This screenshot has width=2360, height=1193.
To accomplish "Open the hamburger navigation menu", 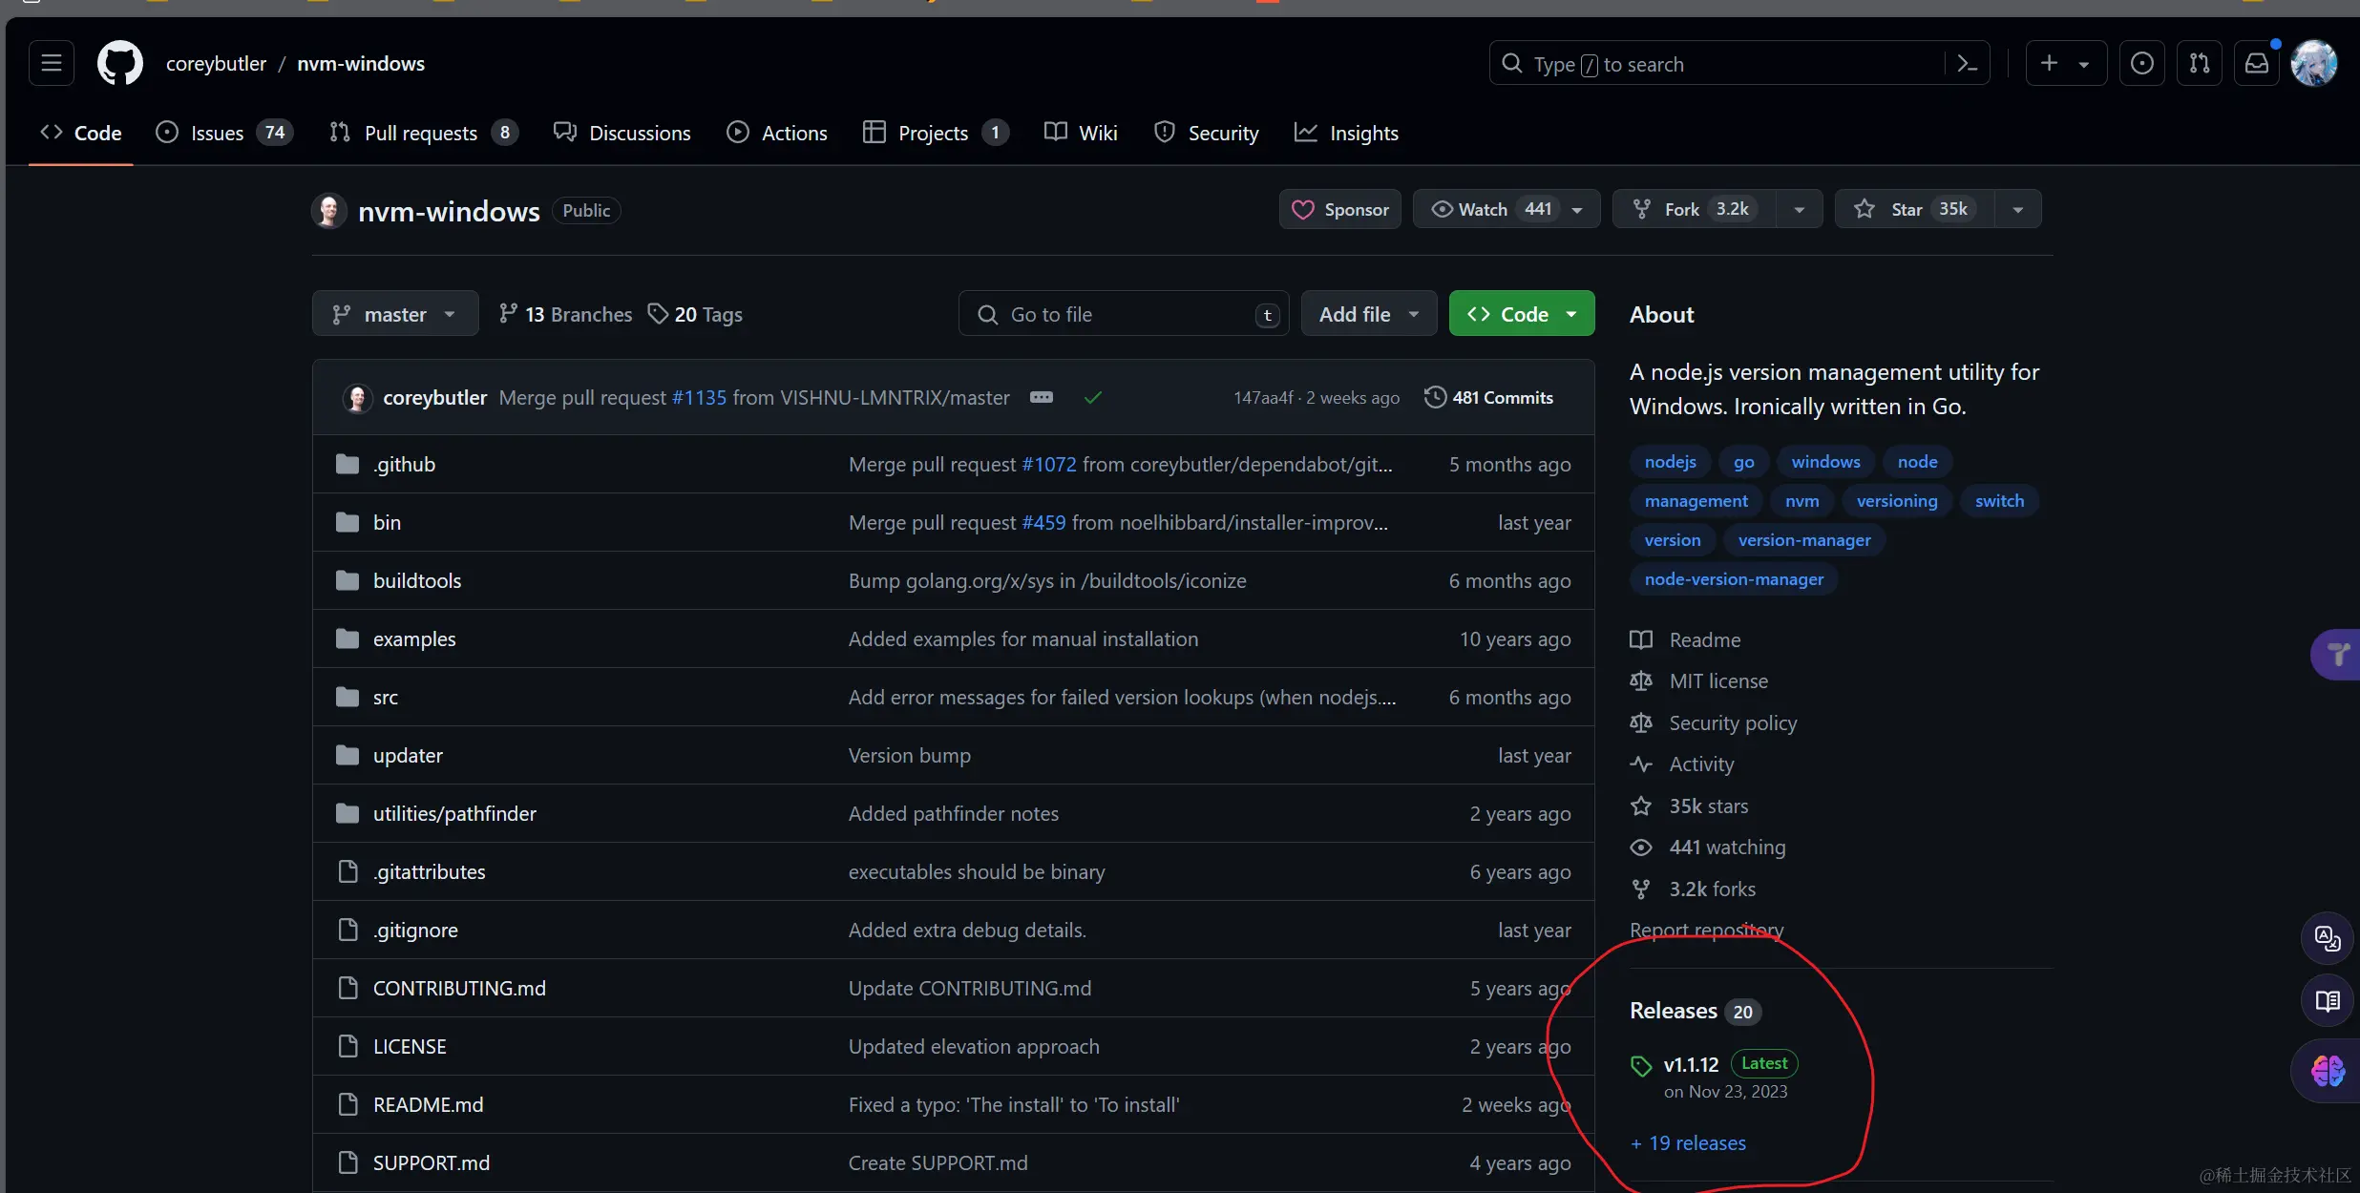I will (x=52, y=63).
